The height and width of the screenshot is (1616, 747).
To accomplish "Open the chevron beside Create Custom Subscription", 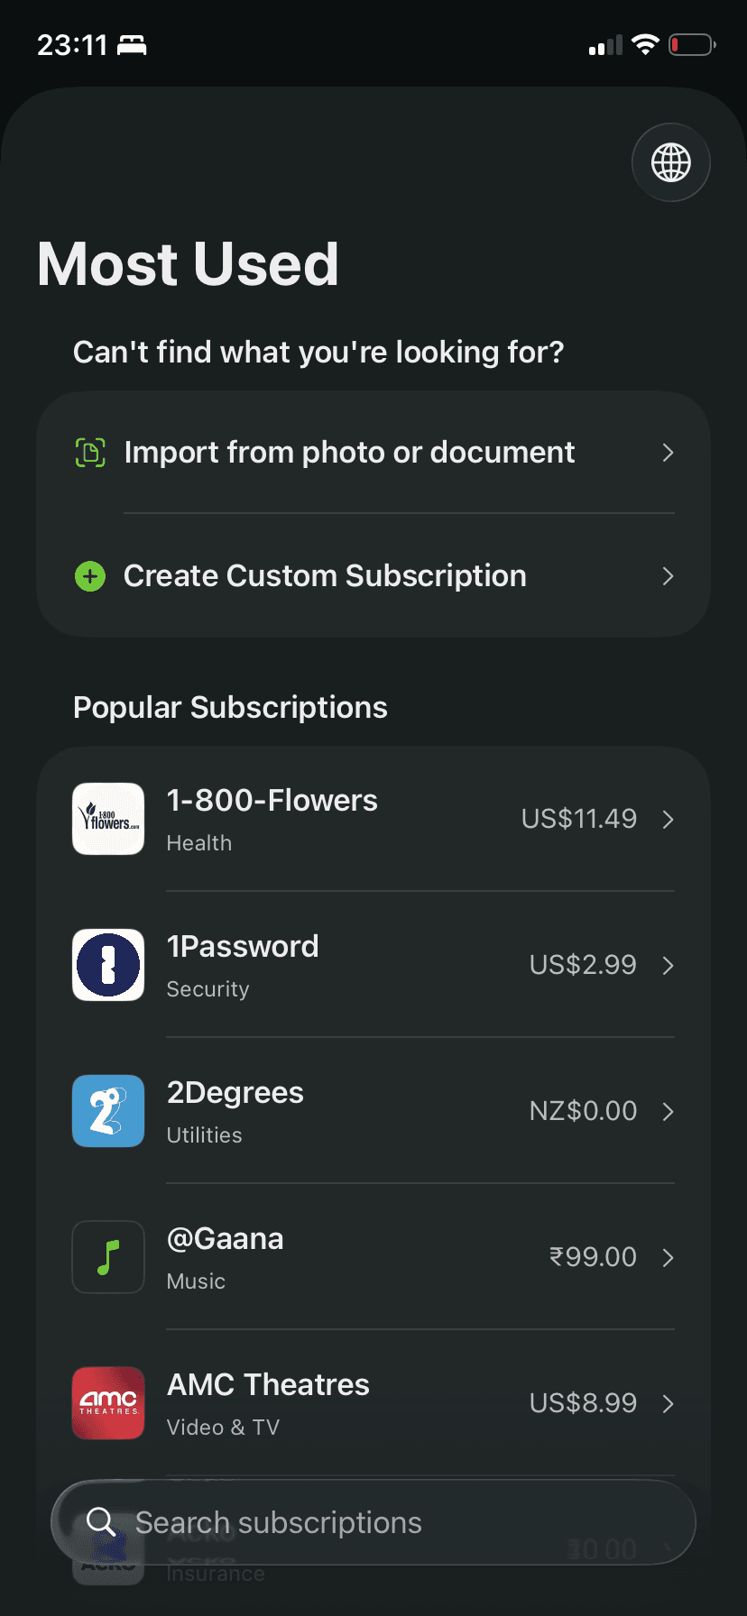I will (x=668, y=576).
